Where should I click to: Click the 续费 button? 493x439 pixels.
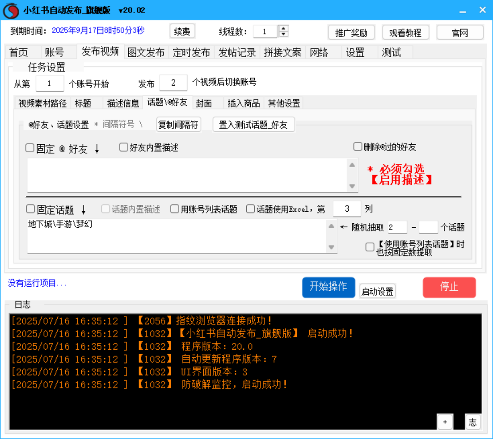pyautogui.click(x=182, y=31)
